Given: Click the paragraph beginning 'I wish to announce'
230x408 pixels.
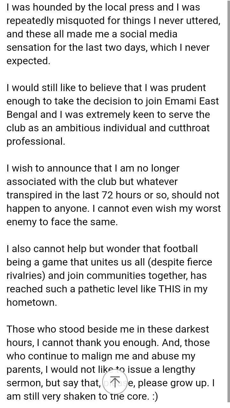Looking at the screenshot, I should pyautogui.click(x=113, y=195).
